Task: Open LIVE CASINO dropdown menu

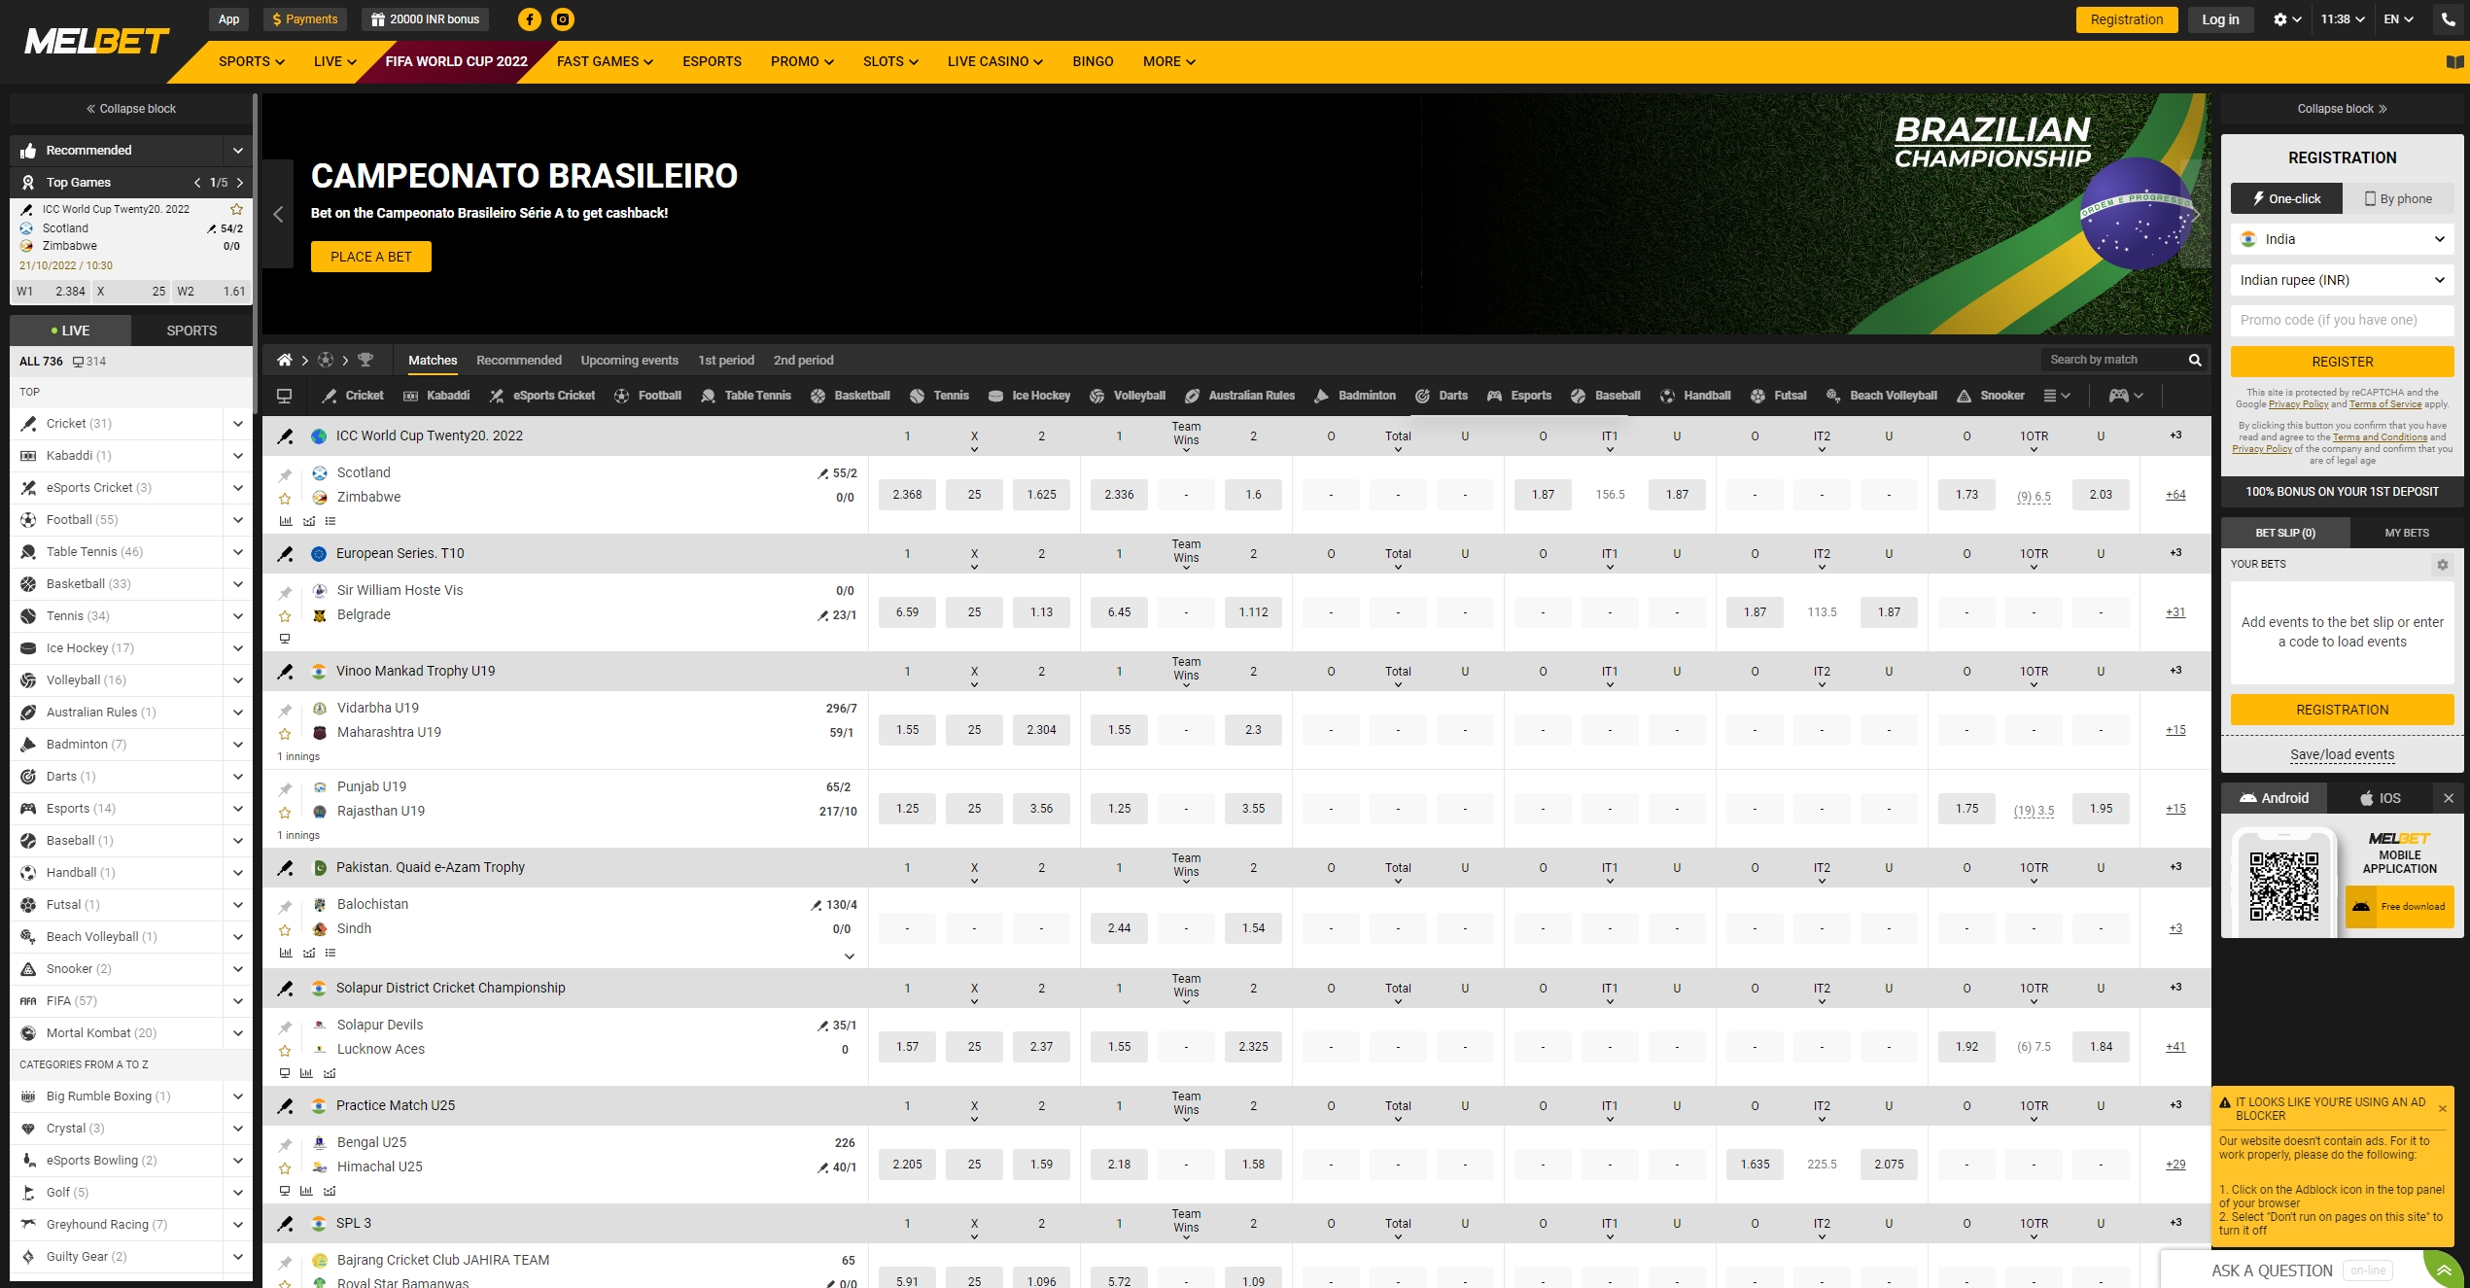Action: tap(994, 62)
